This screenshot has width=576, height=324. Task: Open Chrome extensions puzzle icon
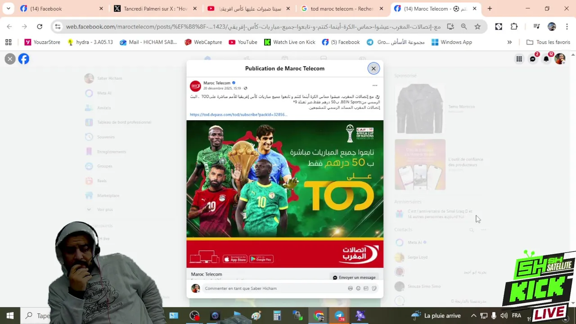point(514,27)
